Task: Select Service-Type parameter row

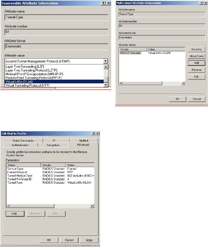Action: [x=51, y=169]
